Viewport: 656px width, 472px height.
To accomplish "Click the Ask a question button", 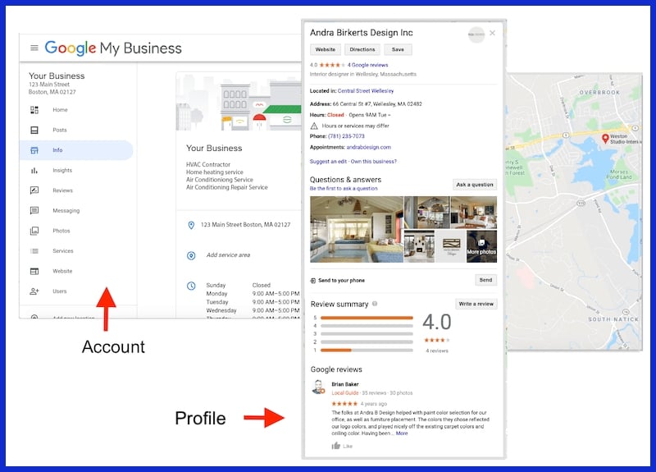I will (475, 185).
